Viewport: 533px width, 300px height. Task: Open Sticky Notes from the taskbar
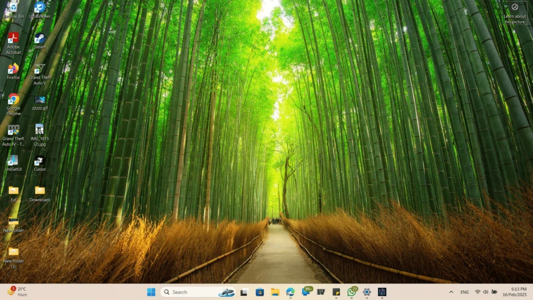(336, 292)
